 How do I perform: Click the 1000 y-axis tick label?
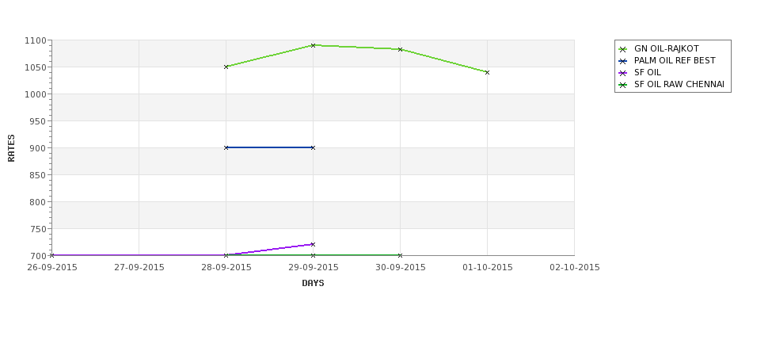click(36, 94)
